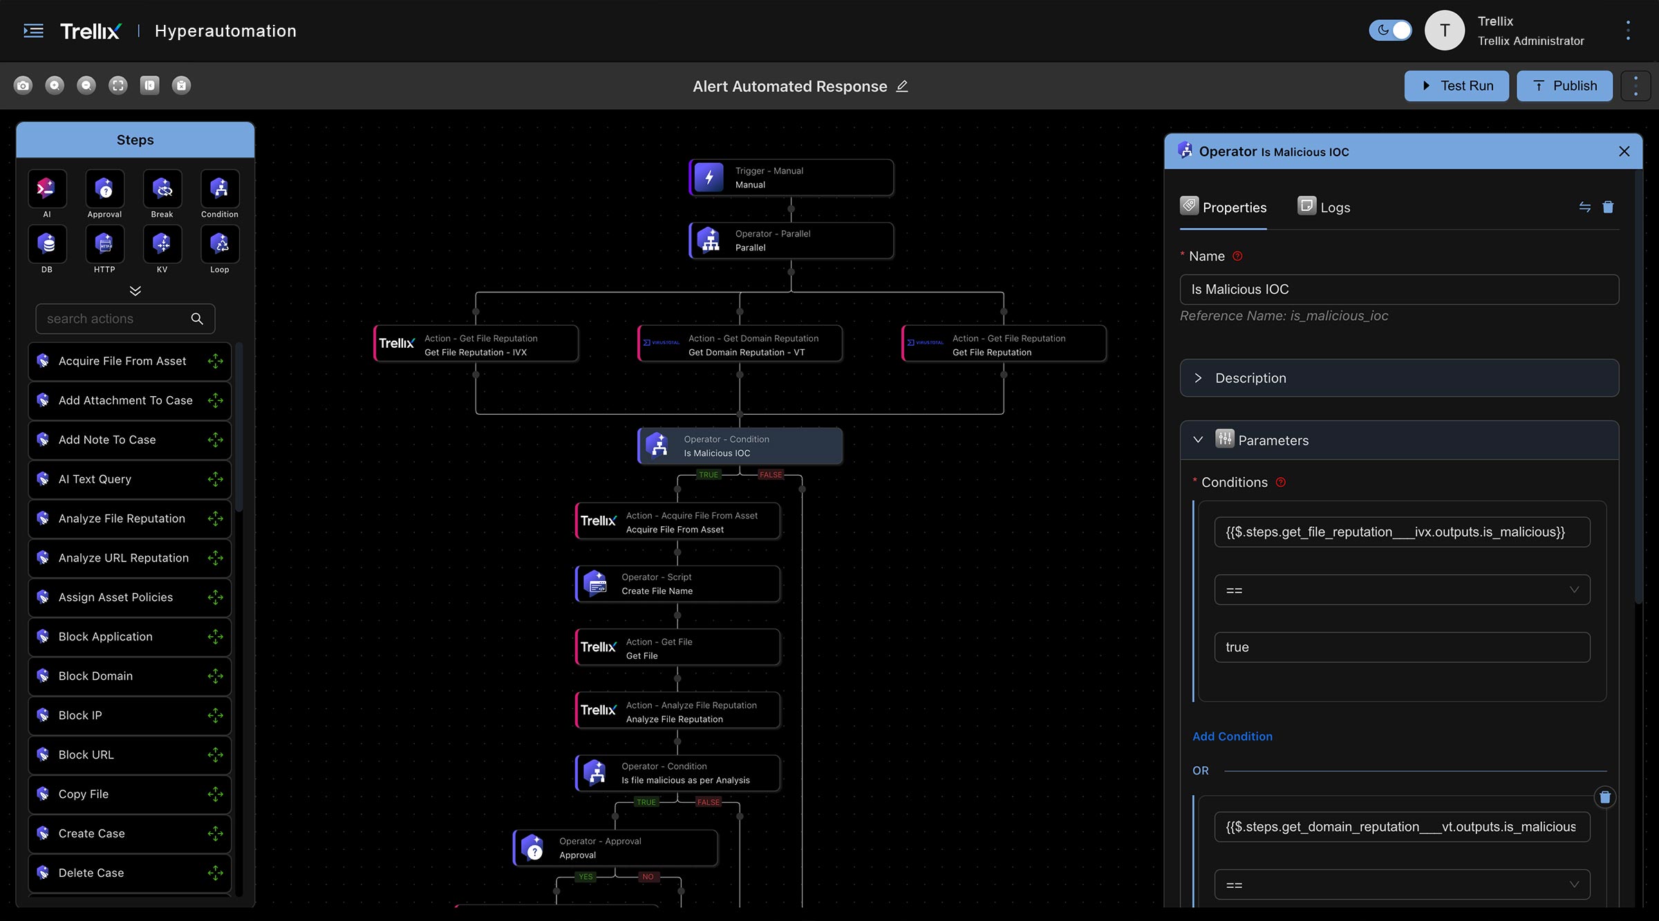Open the hamburger navigation menu

(33, 31)
